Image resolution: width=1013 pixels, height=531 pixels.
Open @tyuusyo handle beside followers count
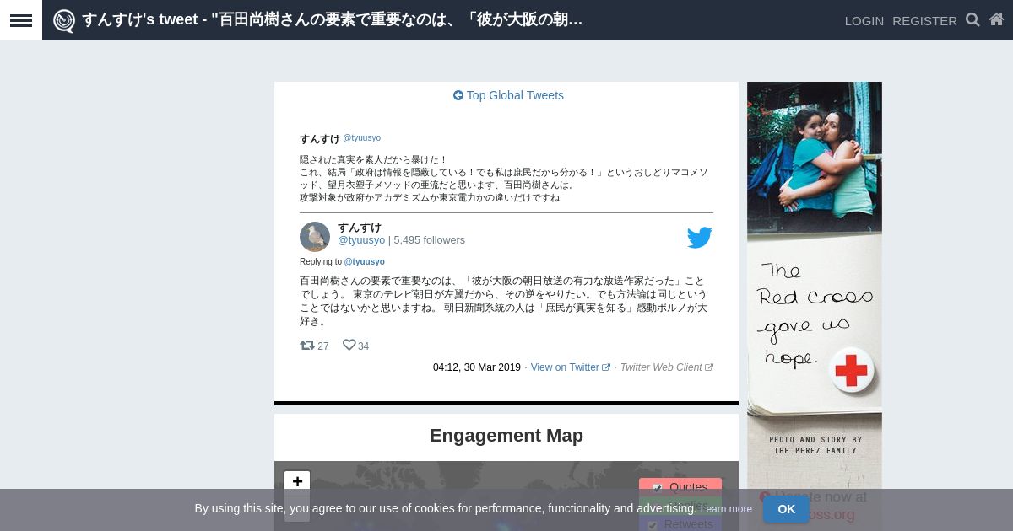[x=361, y=240]
